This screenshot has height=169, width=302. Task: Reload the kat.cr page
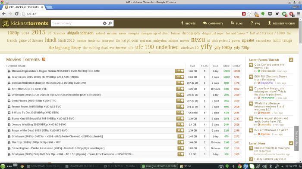click(x=17, y=14)
